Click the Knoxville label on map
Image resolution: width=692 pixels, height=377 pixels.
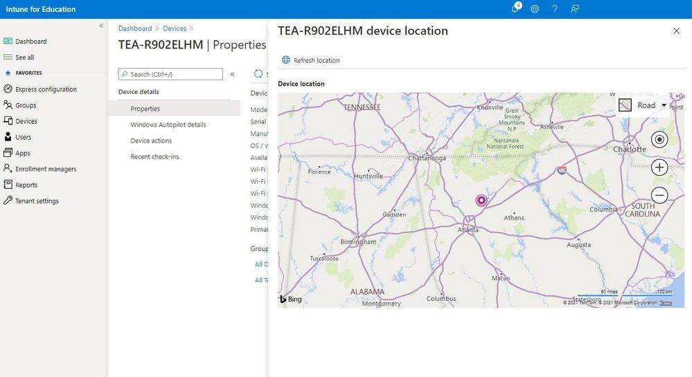[x=490, y=107]
